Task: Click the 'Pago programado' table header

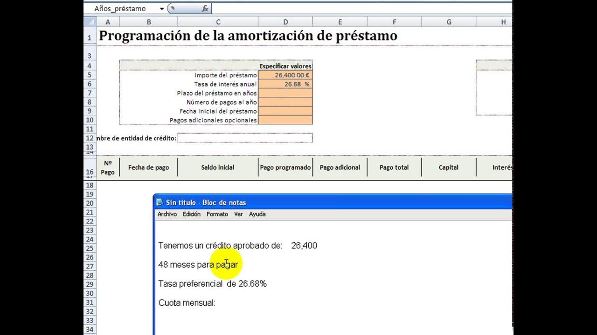Action: (x=285, y=167)
